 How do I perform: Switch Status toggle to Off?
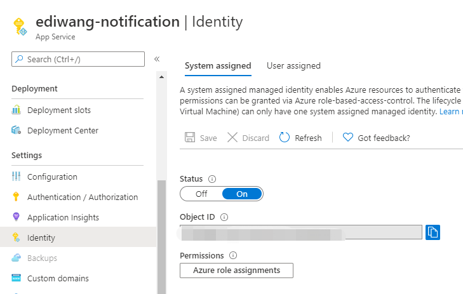201,194
